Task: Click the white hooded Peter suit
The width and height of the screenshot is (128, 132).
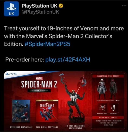Action: coord(102,89)
